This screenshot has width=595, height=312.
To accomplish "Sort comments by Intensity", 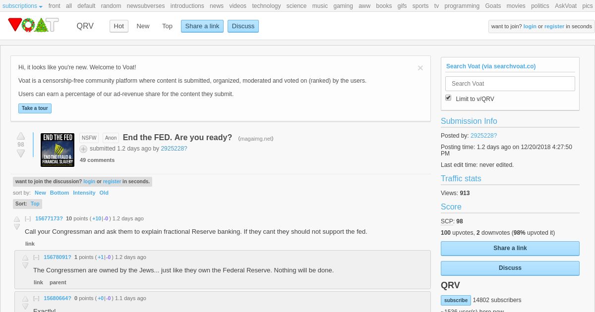I will coord(84,193).
